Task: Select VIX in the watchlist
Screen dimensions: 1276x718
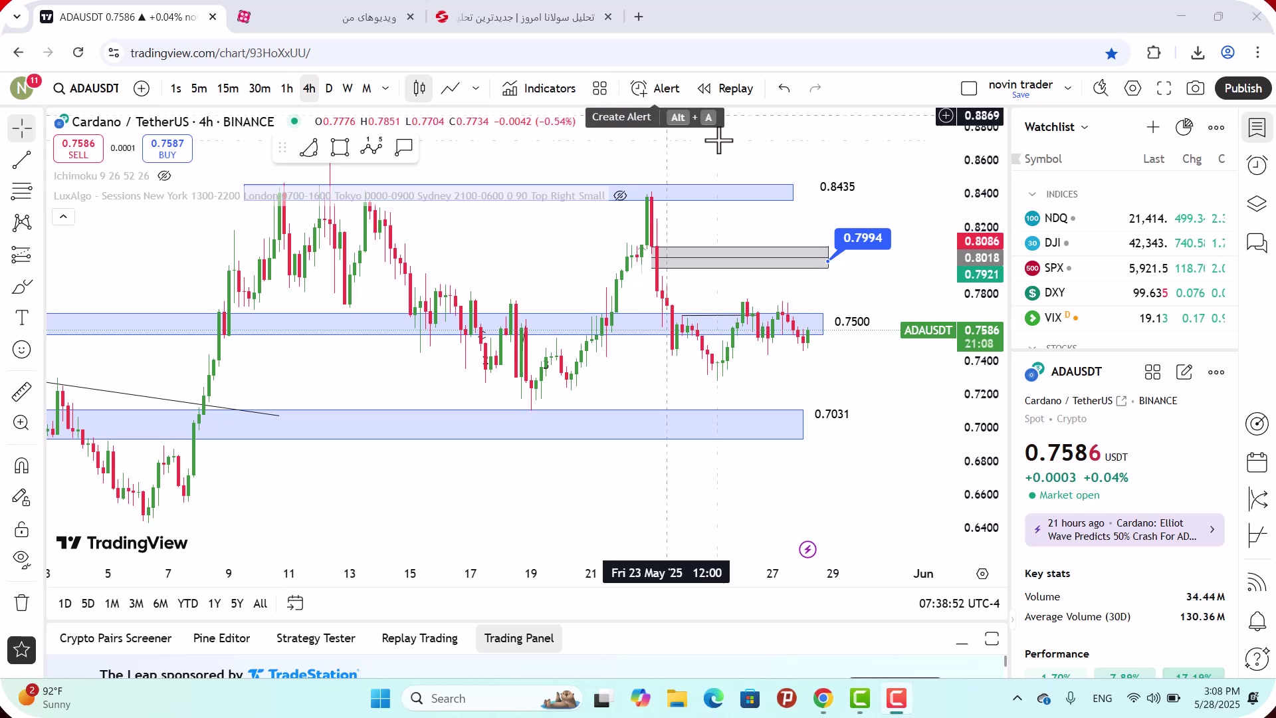Action: [x=1124, y=318]
